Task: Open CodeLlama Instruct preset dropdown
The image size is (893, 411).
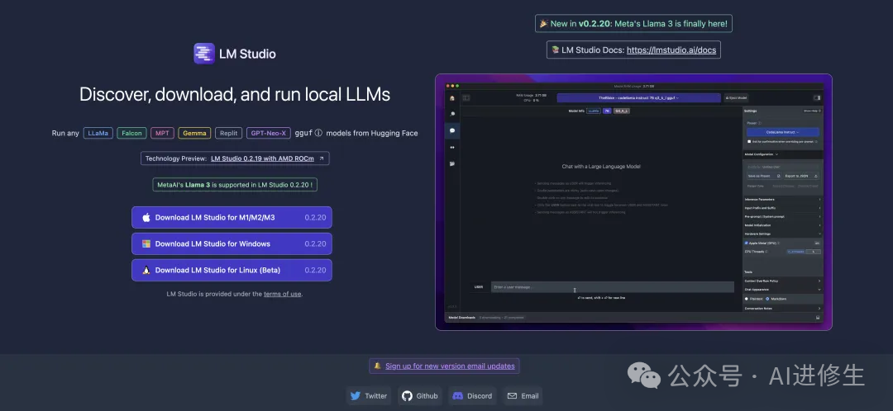Action: pyautogui.click(x=783, y=132)
